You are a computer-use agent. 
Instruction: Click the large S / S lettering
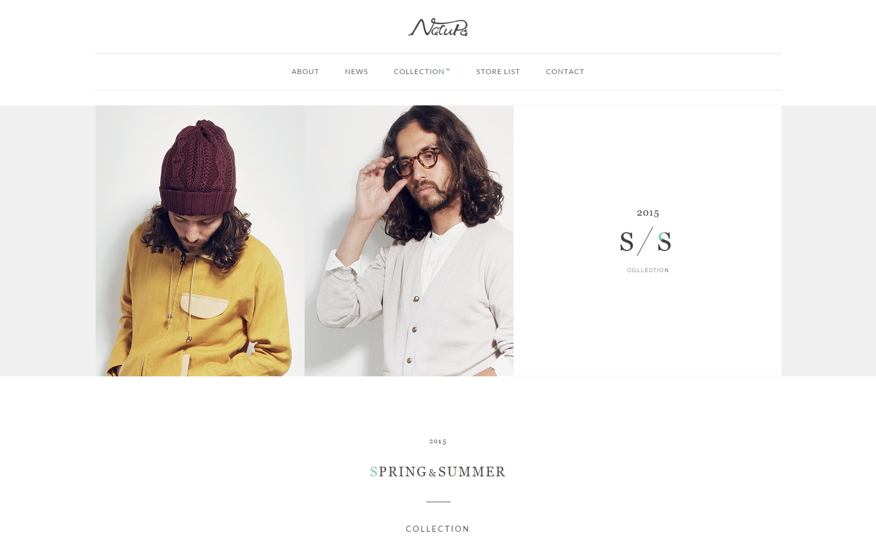645,241
